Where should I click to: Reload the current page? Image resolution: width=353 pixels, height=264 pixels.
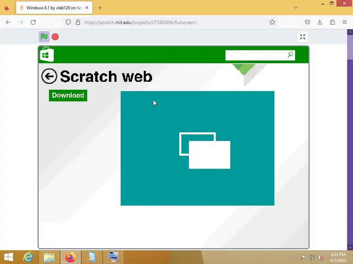click(x=33, y=22)
